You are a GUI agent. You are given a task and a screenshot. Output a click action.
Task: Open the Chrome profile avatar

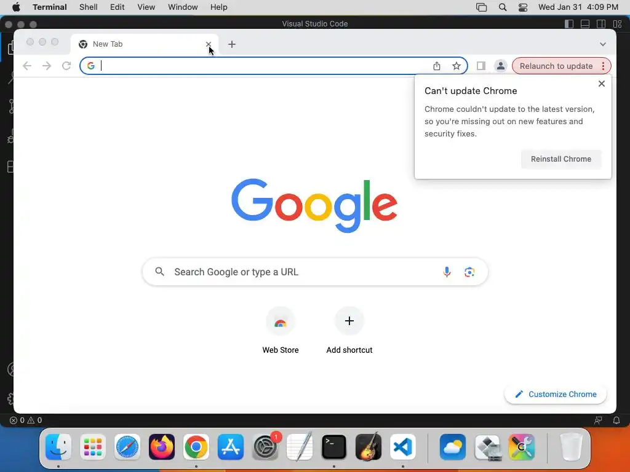coord(500,66)
